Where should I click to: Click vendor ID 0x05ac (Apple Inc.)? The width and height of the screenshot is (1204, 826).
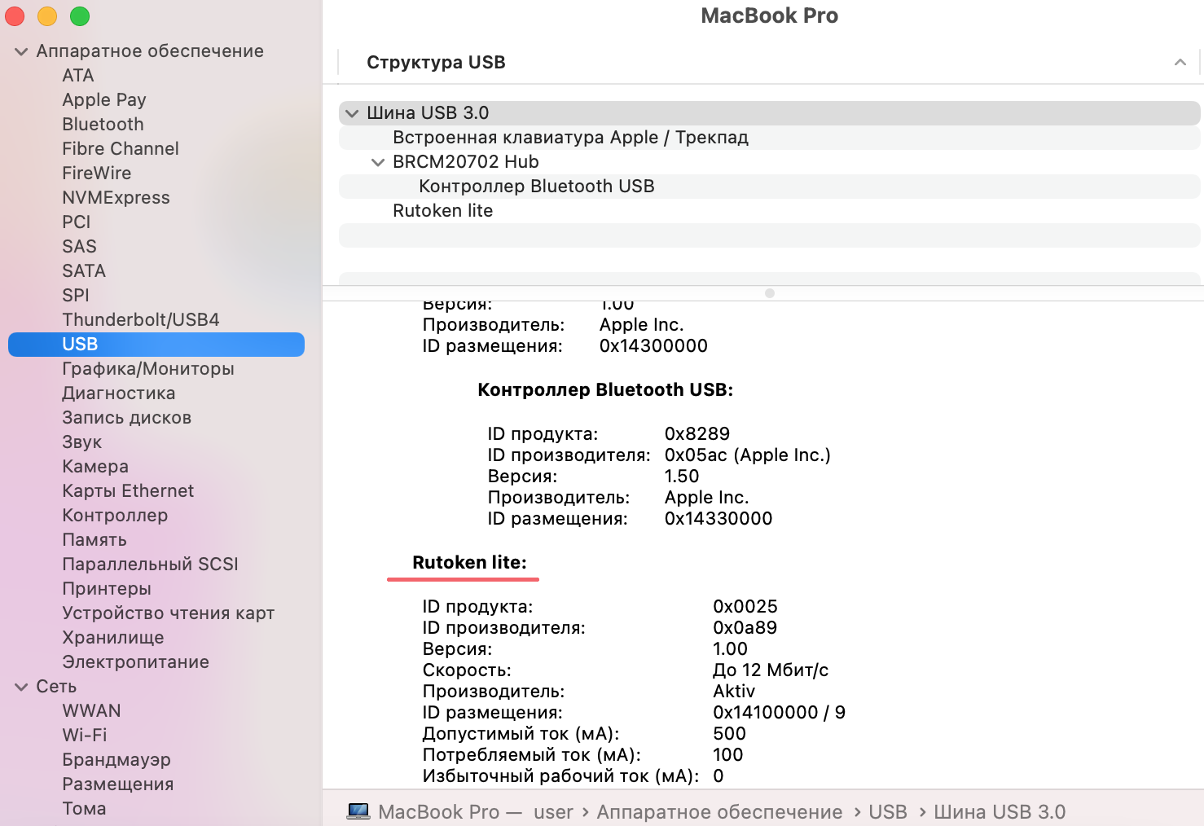pos(748,455)
